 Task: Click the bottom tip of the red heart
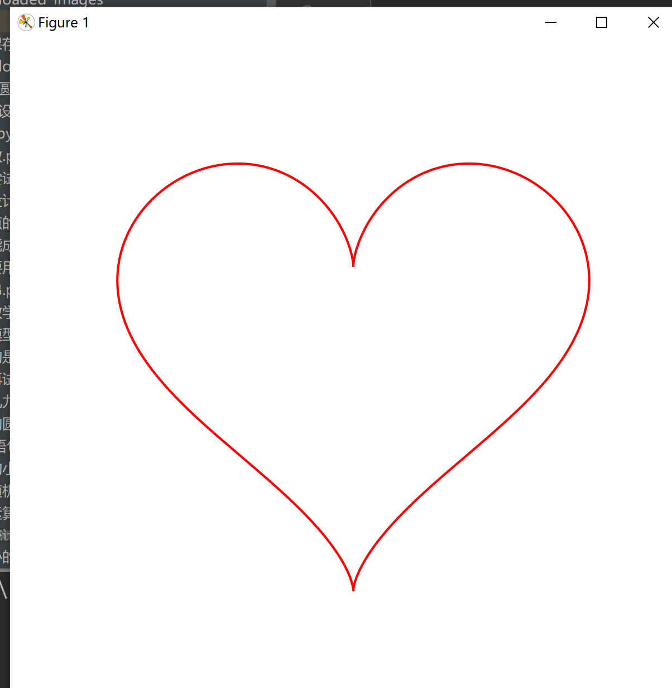[x=353, y=589]
